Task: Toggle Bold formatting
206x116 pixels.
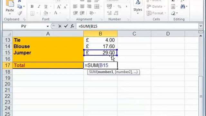Action: pos(32,6)
